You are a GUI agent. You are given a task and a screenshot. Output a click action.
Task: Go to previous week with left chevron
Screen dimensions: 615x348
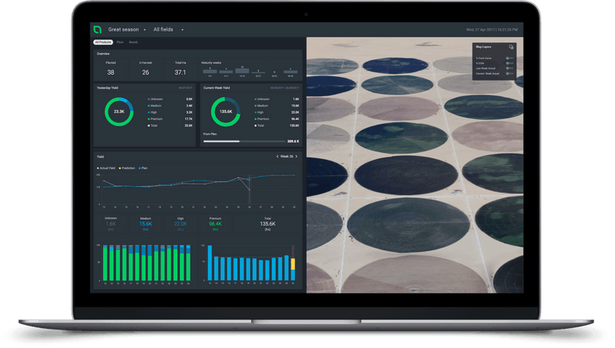(x=277, y=157)
